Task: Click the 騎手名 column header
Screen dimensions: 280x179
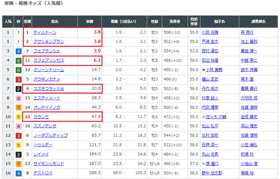Action: pos(219,21)
